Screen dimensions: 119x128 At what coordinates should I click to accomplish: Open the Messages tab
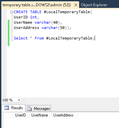click(x=38, y=109)
